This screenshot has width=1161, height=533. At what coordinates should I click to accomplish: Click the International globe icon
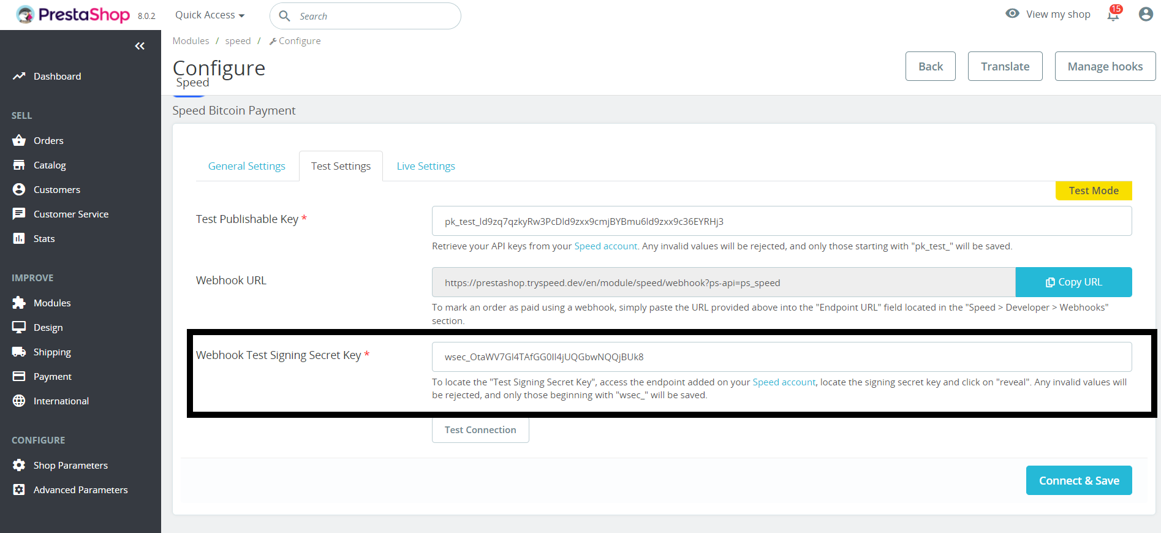(x=19, y=401)
